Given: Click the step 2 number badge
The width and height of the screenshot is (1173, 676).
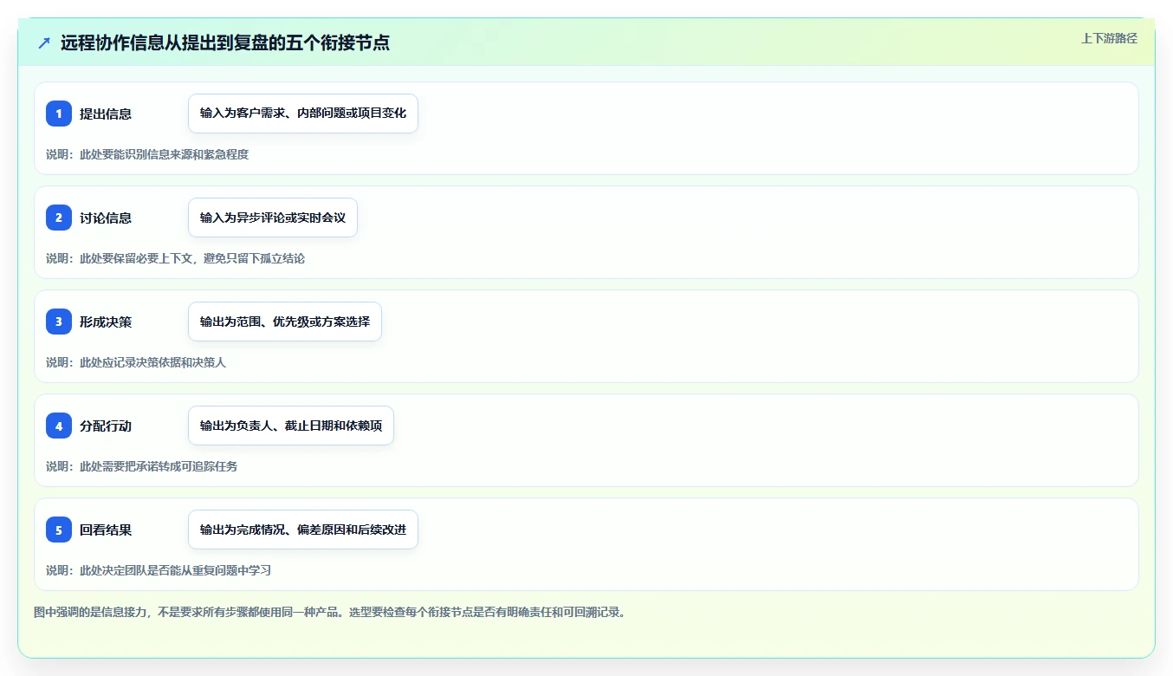Looking at the screenshot, I should click(59, 218).
